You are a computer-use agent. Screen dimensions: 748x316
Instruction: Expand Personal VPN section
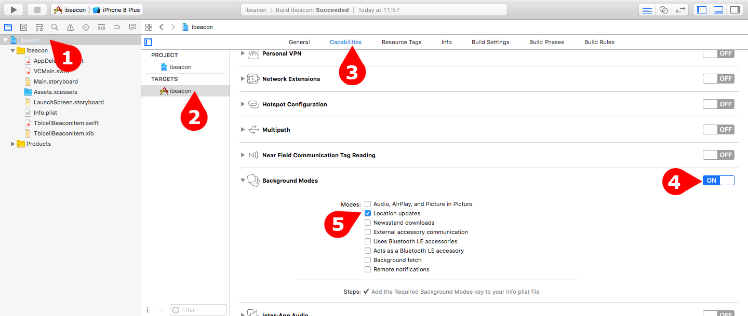click(243, 53)
